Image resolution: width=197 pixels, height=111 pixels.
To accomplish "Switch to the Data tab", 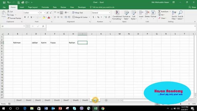I will pos(55,7).
